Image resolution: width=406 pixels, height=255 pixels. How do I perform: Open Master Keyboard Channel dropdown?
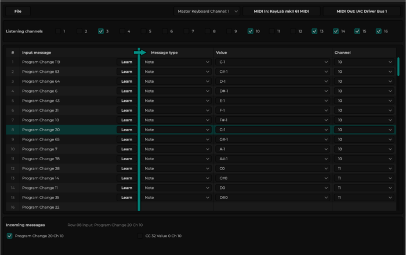click(x=207, y=12)
